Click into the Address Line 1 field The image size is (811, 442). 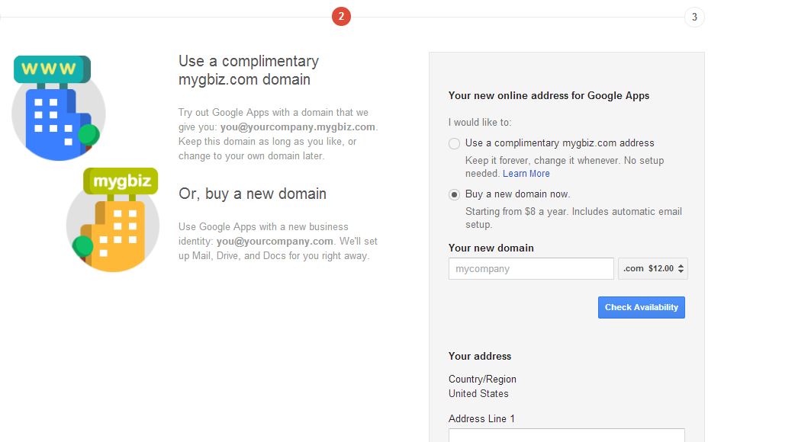pyautogui.click(x=566, y=436)
